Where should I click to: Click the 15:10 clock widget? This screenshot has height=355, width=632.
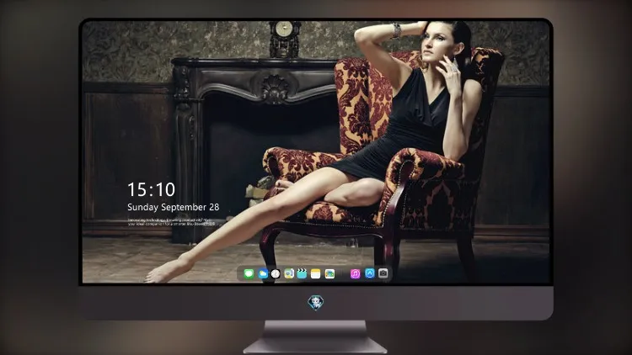(151, 189)
